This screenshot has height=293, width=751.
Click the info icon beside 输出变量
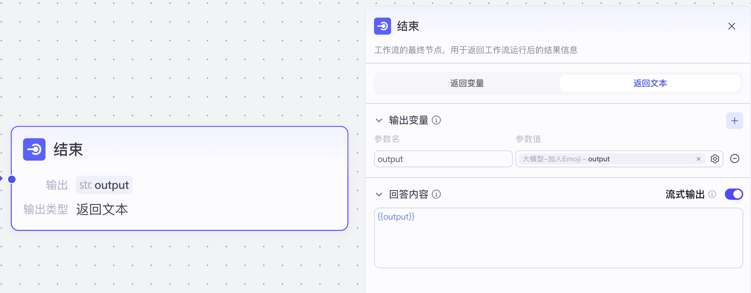(437, 120)
